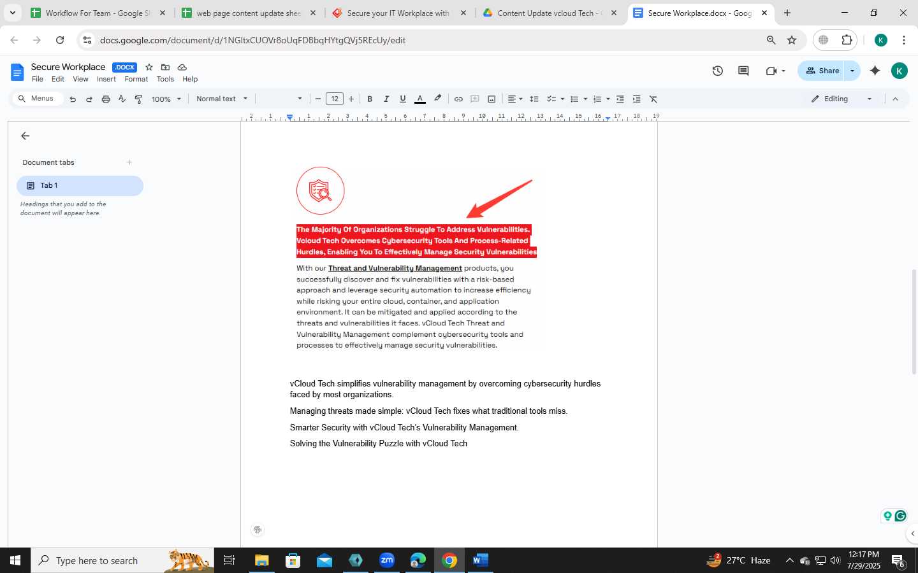Star the Secure Workplace document
918x573 pixels.
149,67
